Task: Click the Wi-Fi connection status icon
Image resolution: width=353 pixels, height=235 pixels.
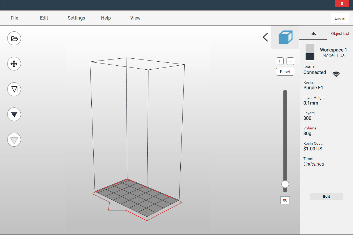Action: [x=336, y=74]
